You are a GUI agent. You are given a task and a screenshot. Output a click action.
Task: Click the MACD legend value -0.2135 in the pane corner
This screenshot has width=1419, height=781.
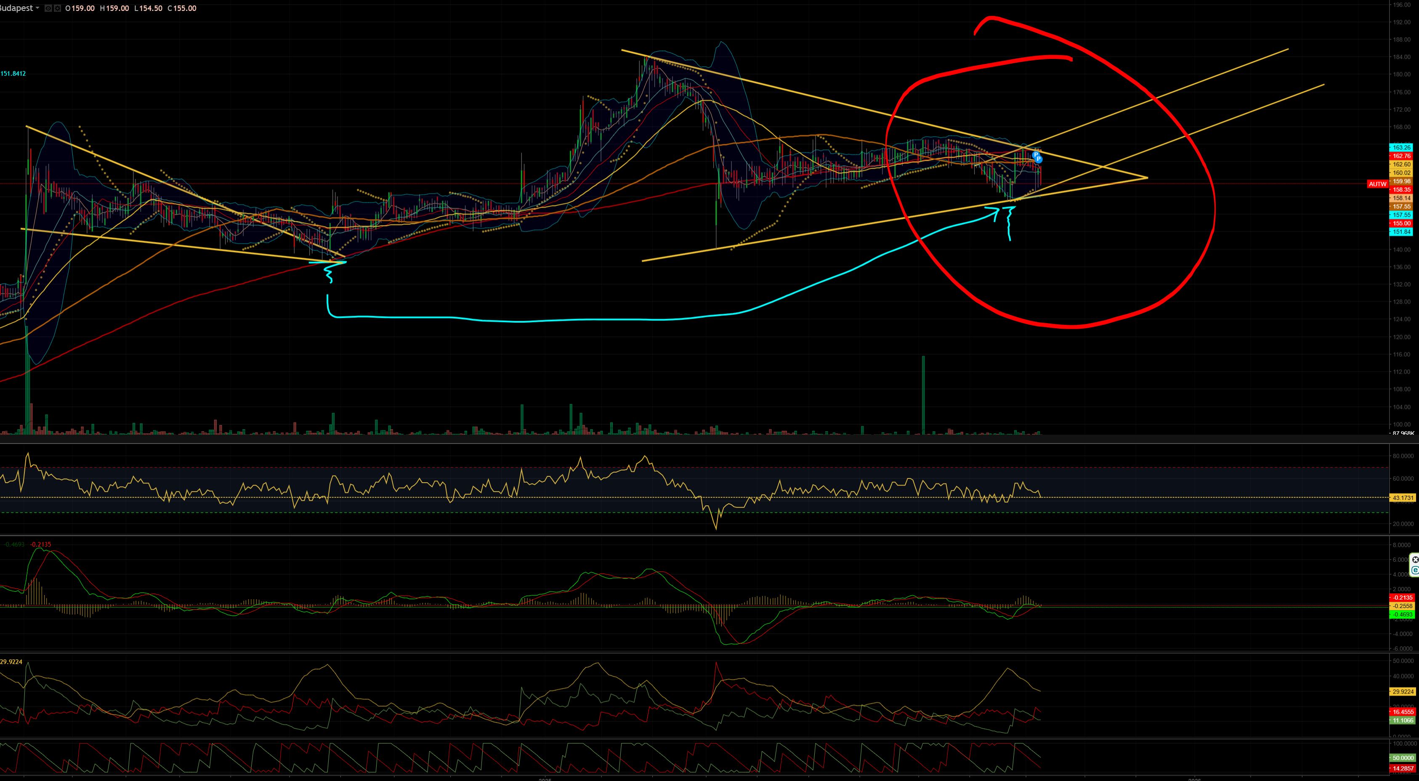coord(41,545)
